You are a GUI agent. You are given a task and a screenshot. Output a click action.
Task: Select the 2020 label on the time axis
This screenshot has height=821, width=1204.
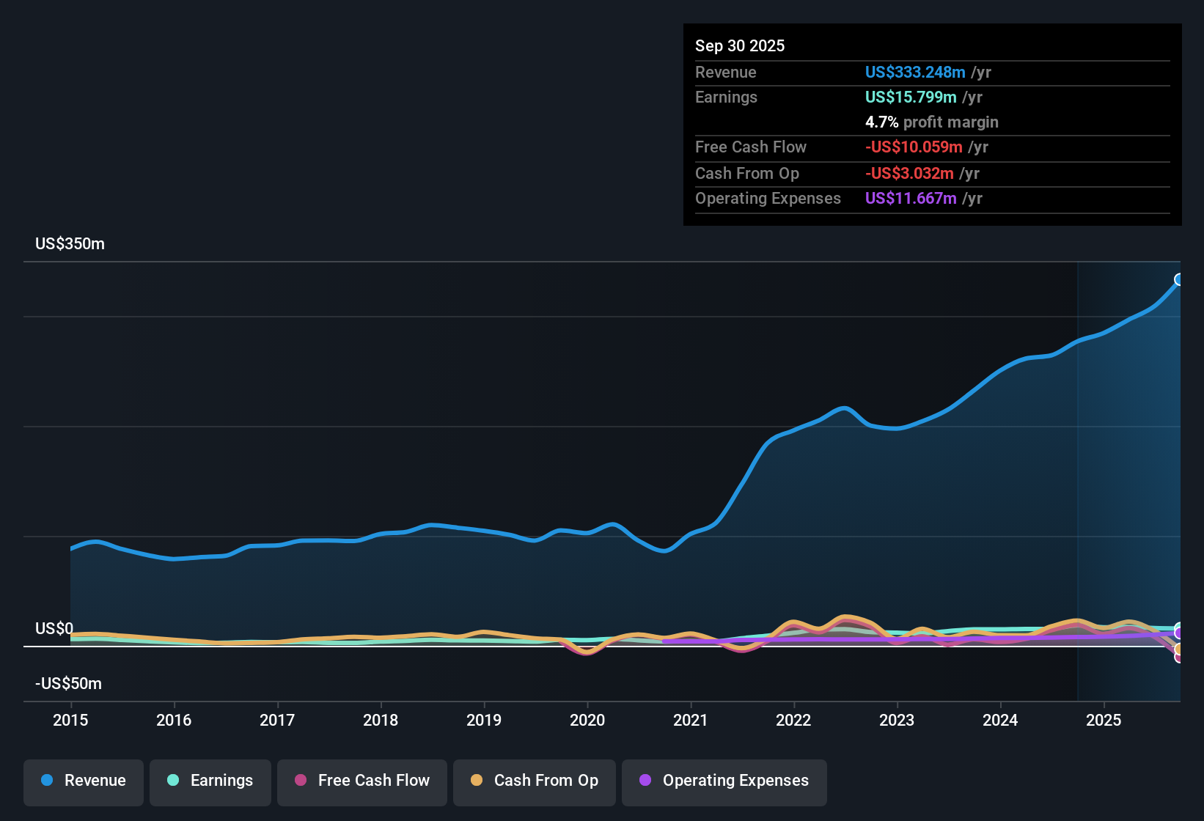point(587,721)
